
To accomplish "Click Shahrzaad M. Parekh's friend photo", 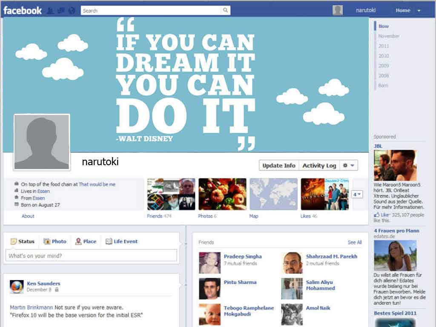I will (x=292, y=263).
